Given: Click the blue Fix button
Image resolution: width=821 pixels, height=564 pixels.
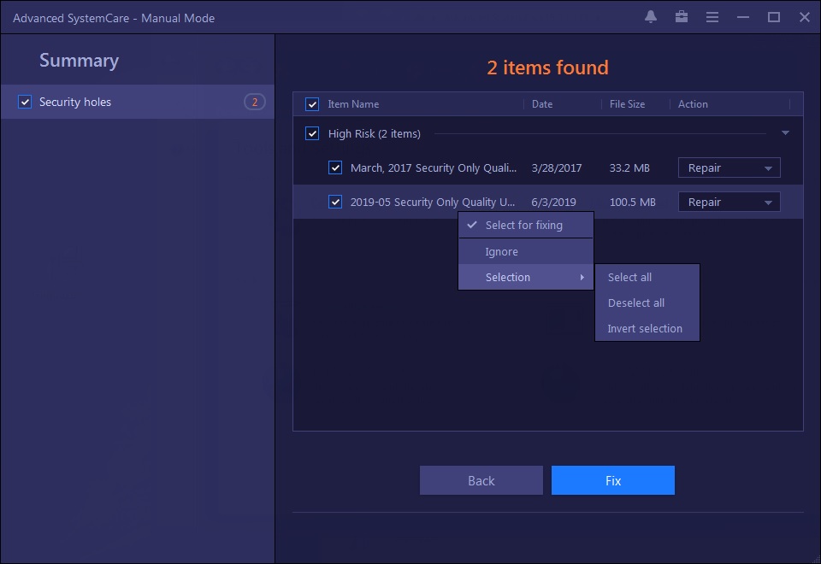Looking at the screenshot, I should click(x=612, y=480).
